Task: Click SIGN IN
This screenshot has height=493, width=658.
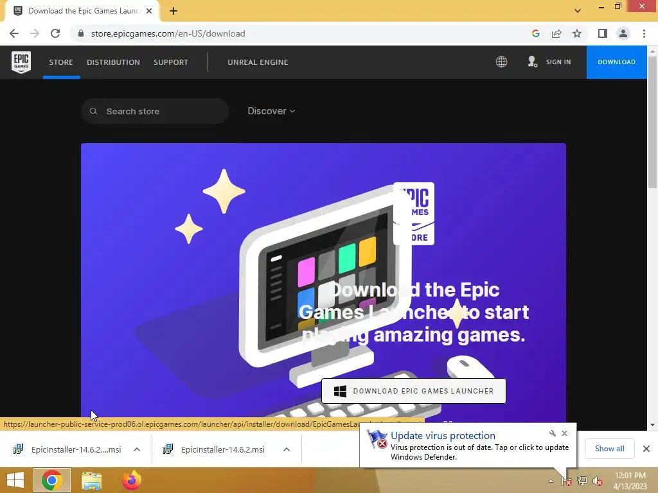Action: [x=558, y=62]
